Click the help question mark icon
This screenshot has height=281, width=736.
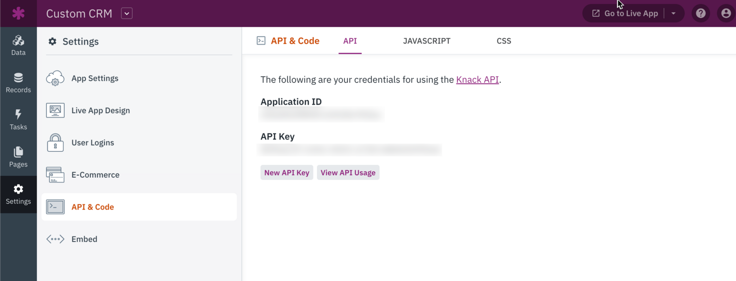(x=701, y=13)
